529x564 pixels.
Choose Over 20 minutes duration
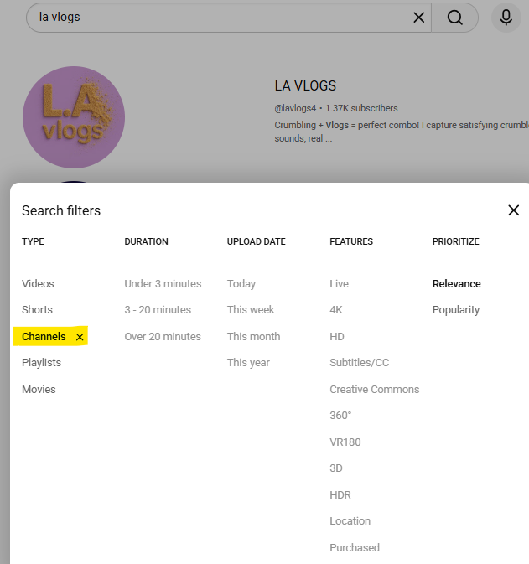(x=163, y=337)
